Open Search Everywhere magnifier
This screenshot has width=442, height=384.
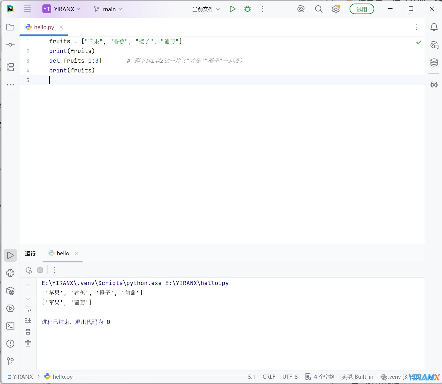tap(319, 9)
